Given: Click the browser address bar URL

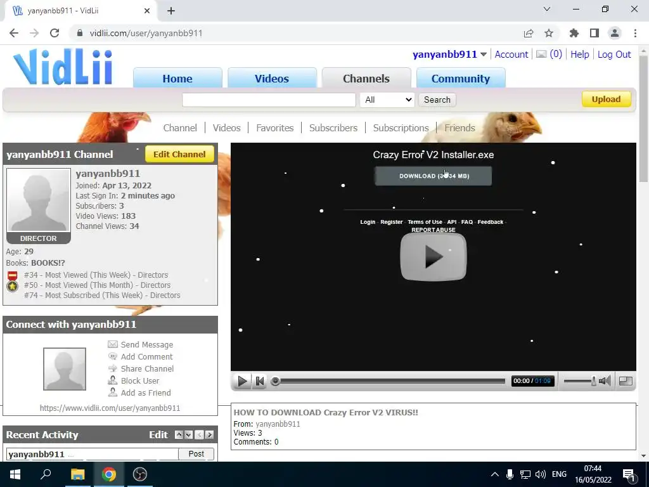Looking at the screenshot, I should tap(146, 33).
